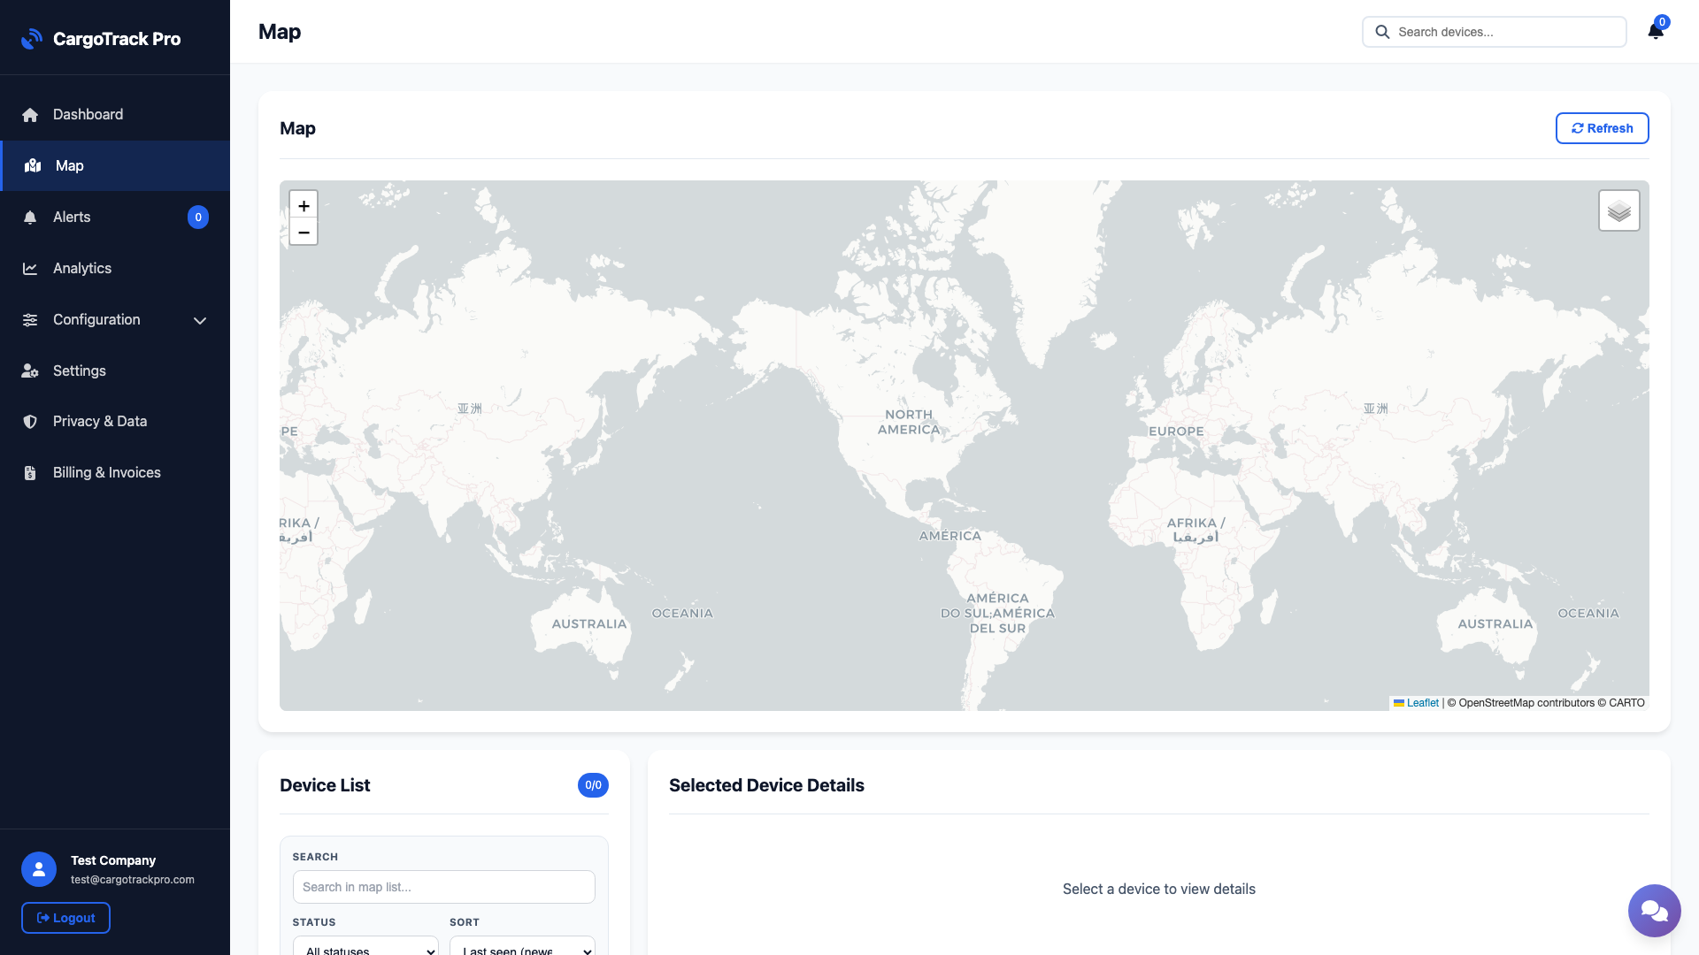Viewport: 1699px width, 955px height.
Task: Click the CargoTrack Pro logo
Action: click(101, 38)
